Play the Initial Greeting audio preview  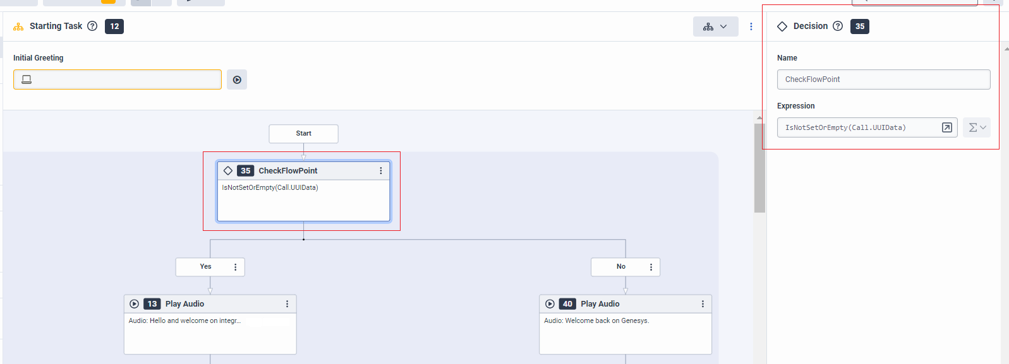pyautogui.click(x=237, y=79)
